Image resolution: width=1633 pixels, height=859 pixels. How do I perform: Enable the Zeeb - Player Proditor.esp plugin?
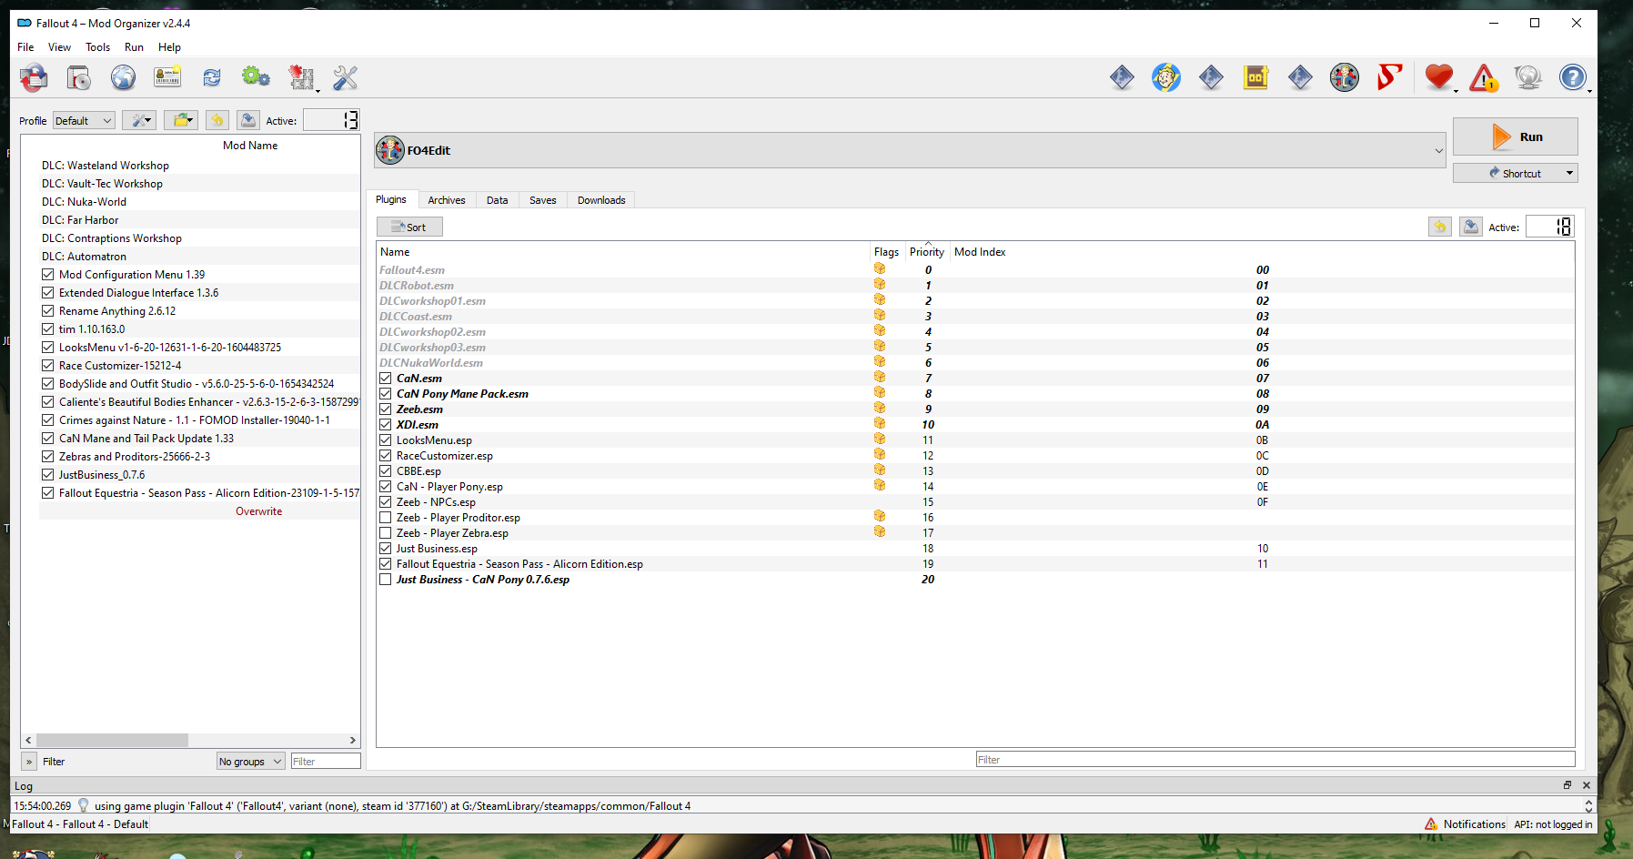click(x=386, y=518)
